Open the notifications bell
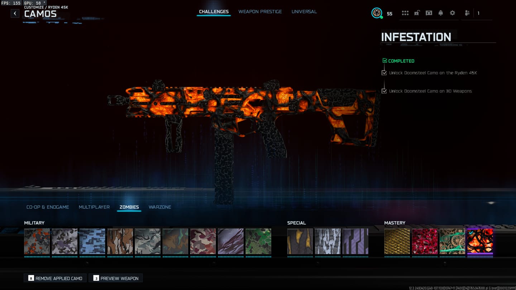The height and width of the screenshot is (290, 516). coord(441,13)
